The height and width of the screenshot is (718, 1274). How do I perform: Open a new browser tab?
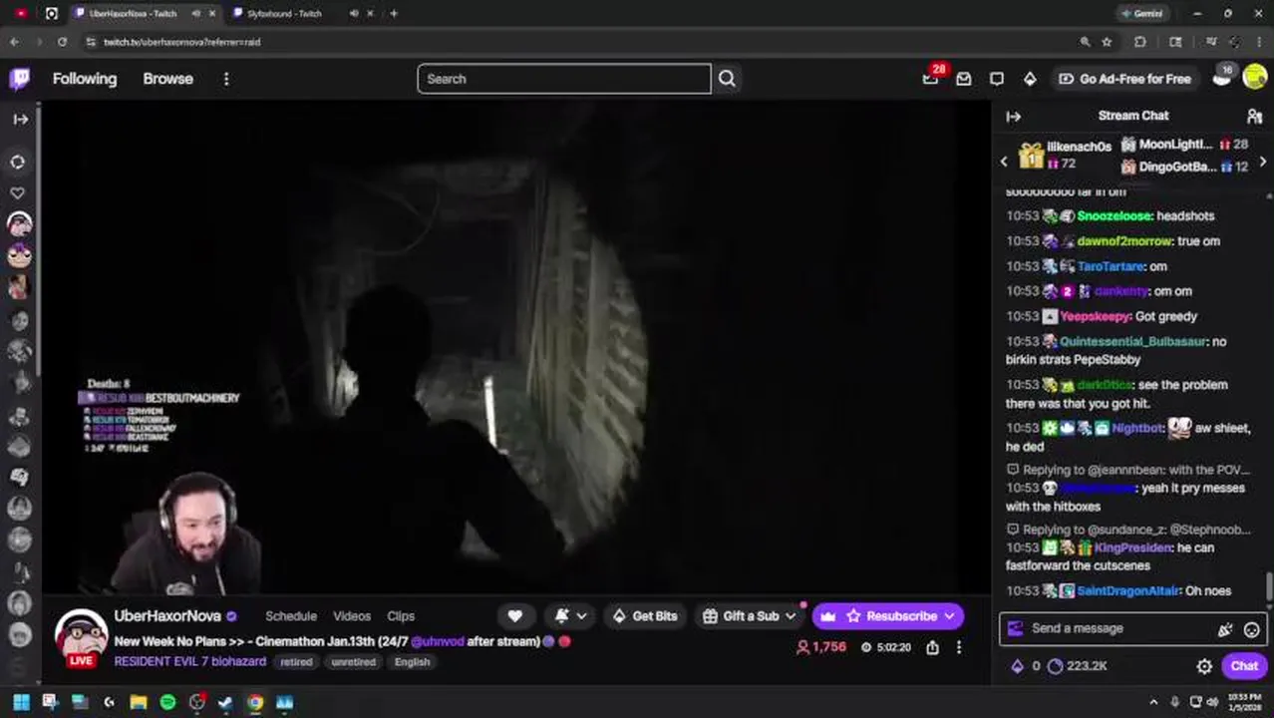click(394, 14)
